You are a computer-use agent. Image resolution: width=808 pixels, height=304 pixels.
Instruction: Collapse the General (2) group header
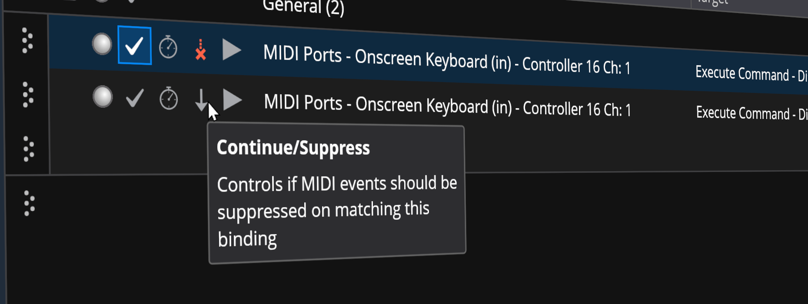coord(303,7)
